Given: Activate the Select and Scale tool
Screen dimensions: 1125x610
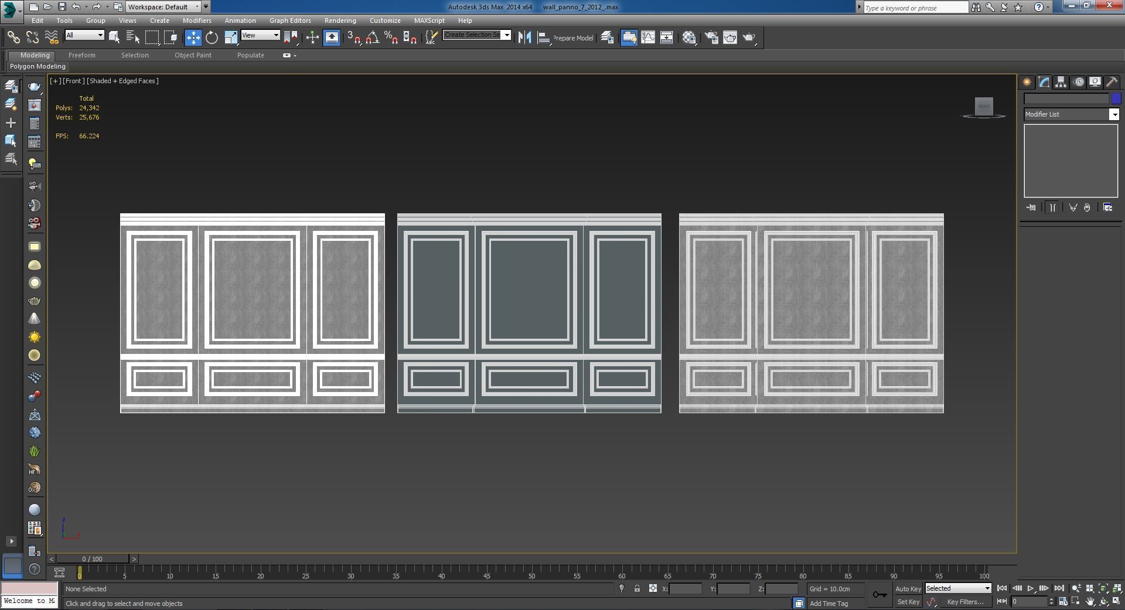Looking at the screenshot, I should pyautogui.click(x=231, y=38).
